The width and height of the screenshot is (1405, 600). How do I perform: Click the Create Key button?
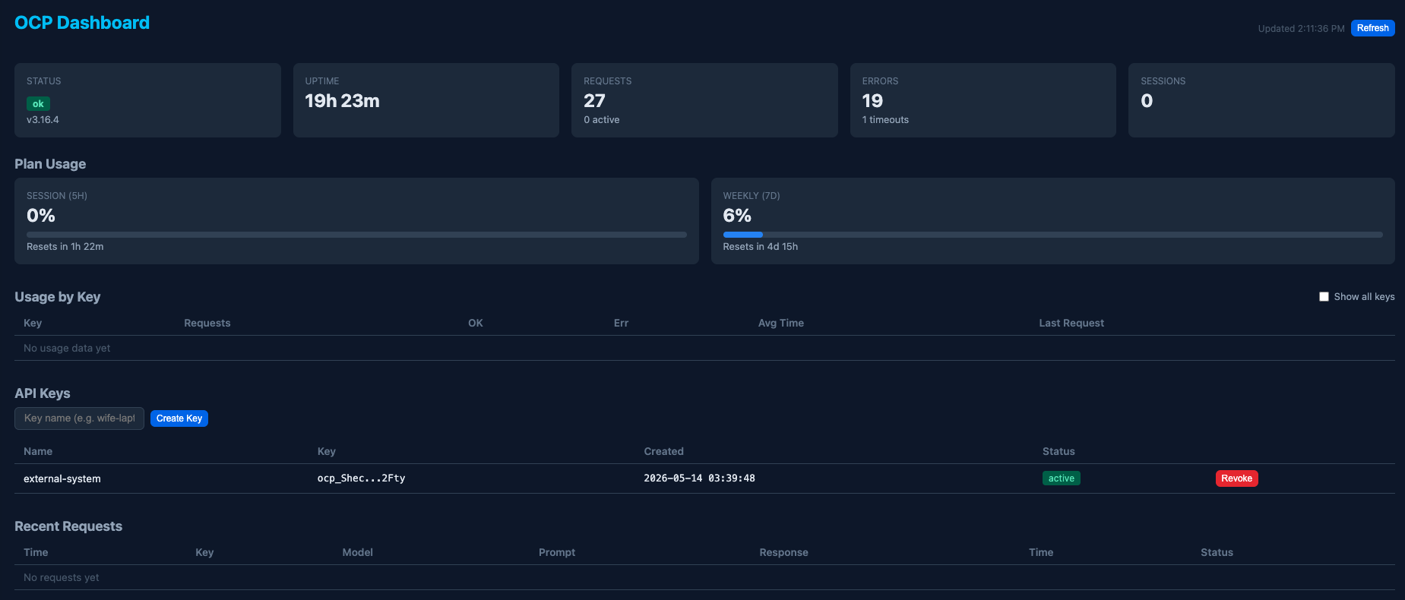179,418
